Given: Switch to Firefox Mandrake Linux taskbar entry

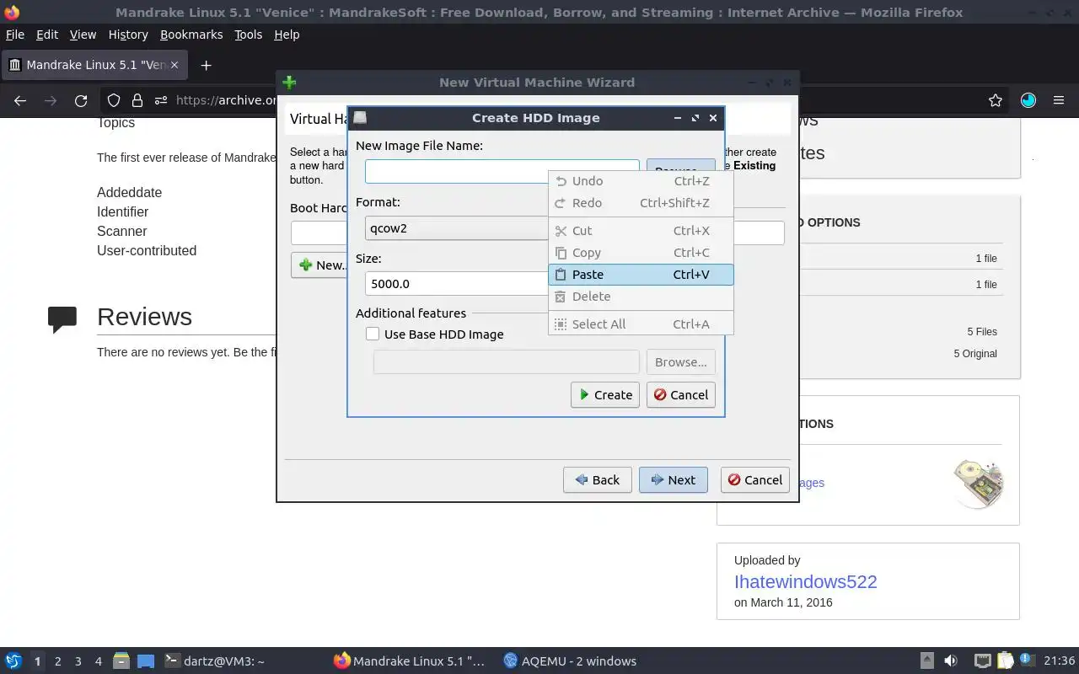Looking at the screenshot, I should [410, 661].
